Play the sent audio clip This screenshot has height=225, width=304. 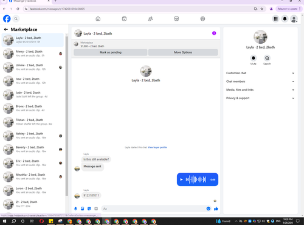tap(181, 179)
